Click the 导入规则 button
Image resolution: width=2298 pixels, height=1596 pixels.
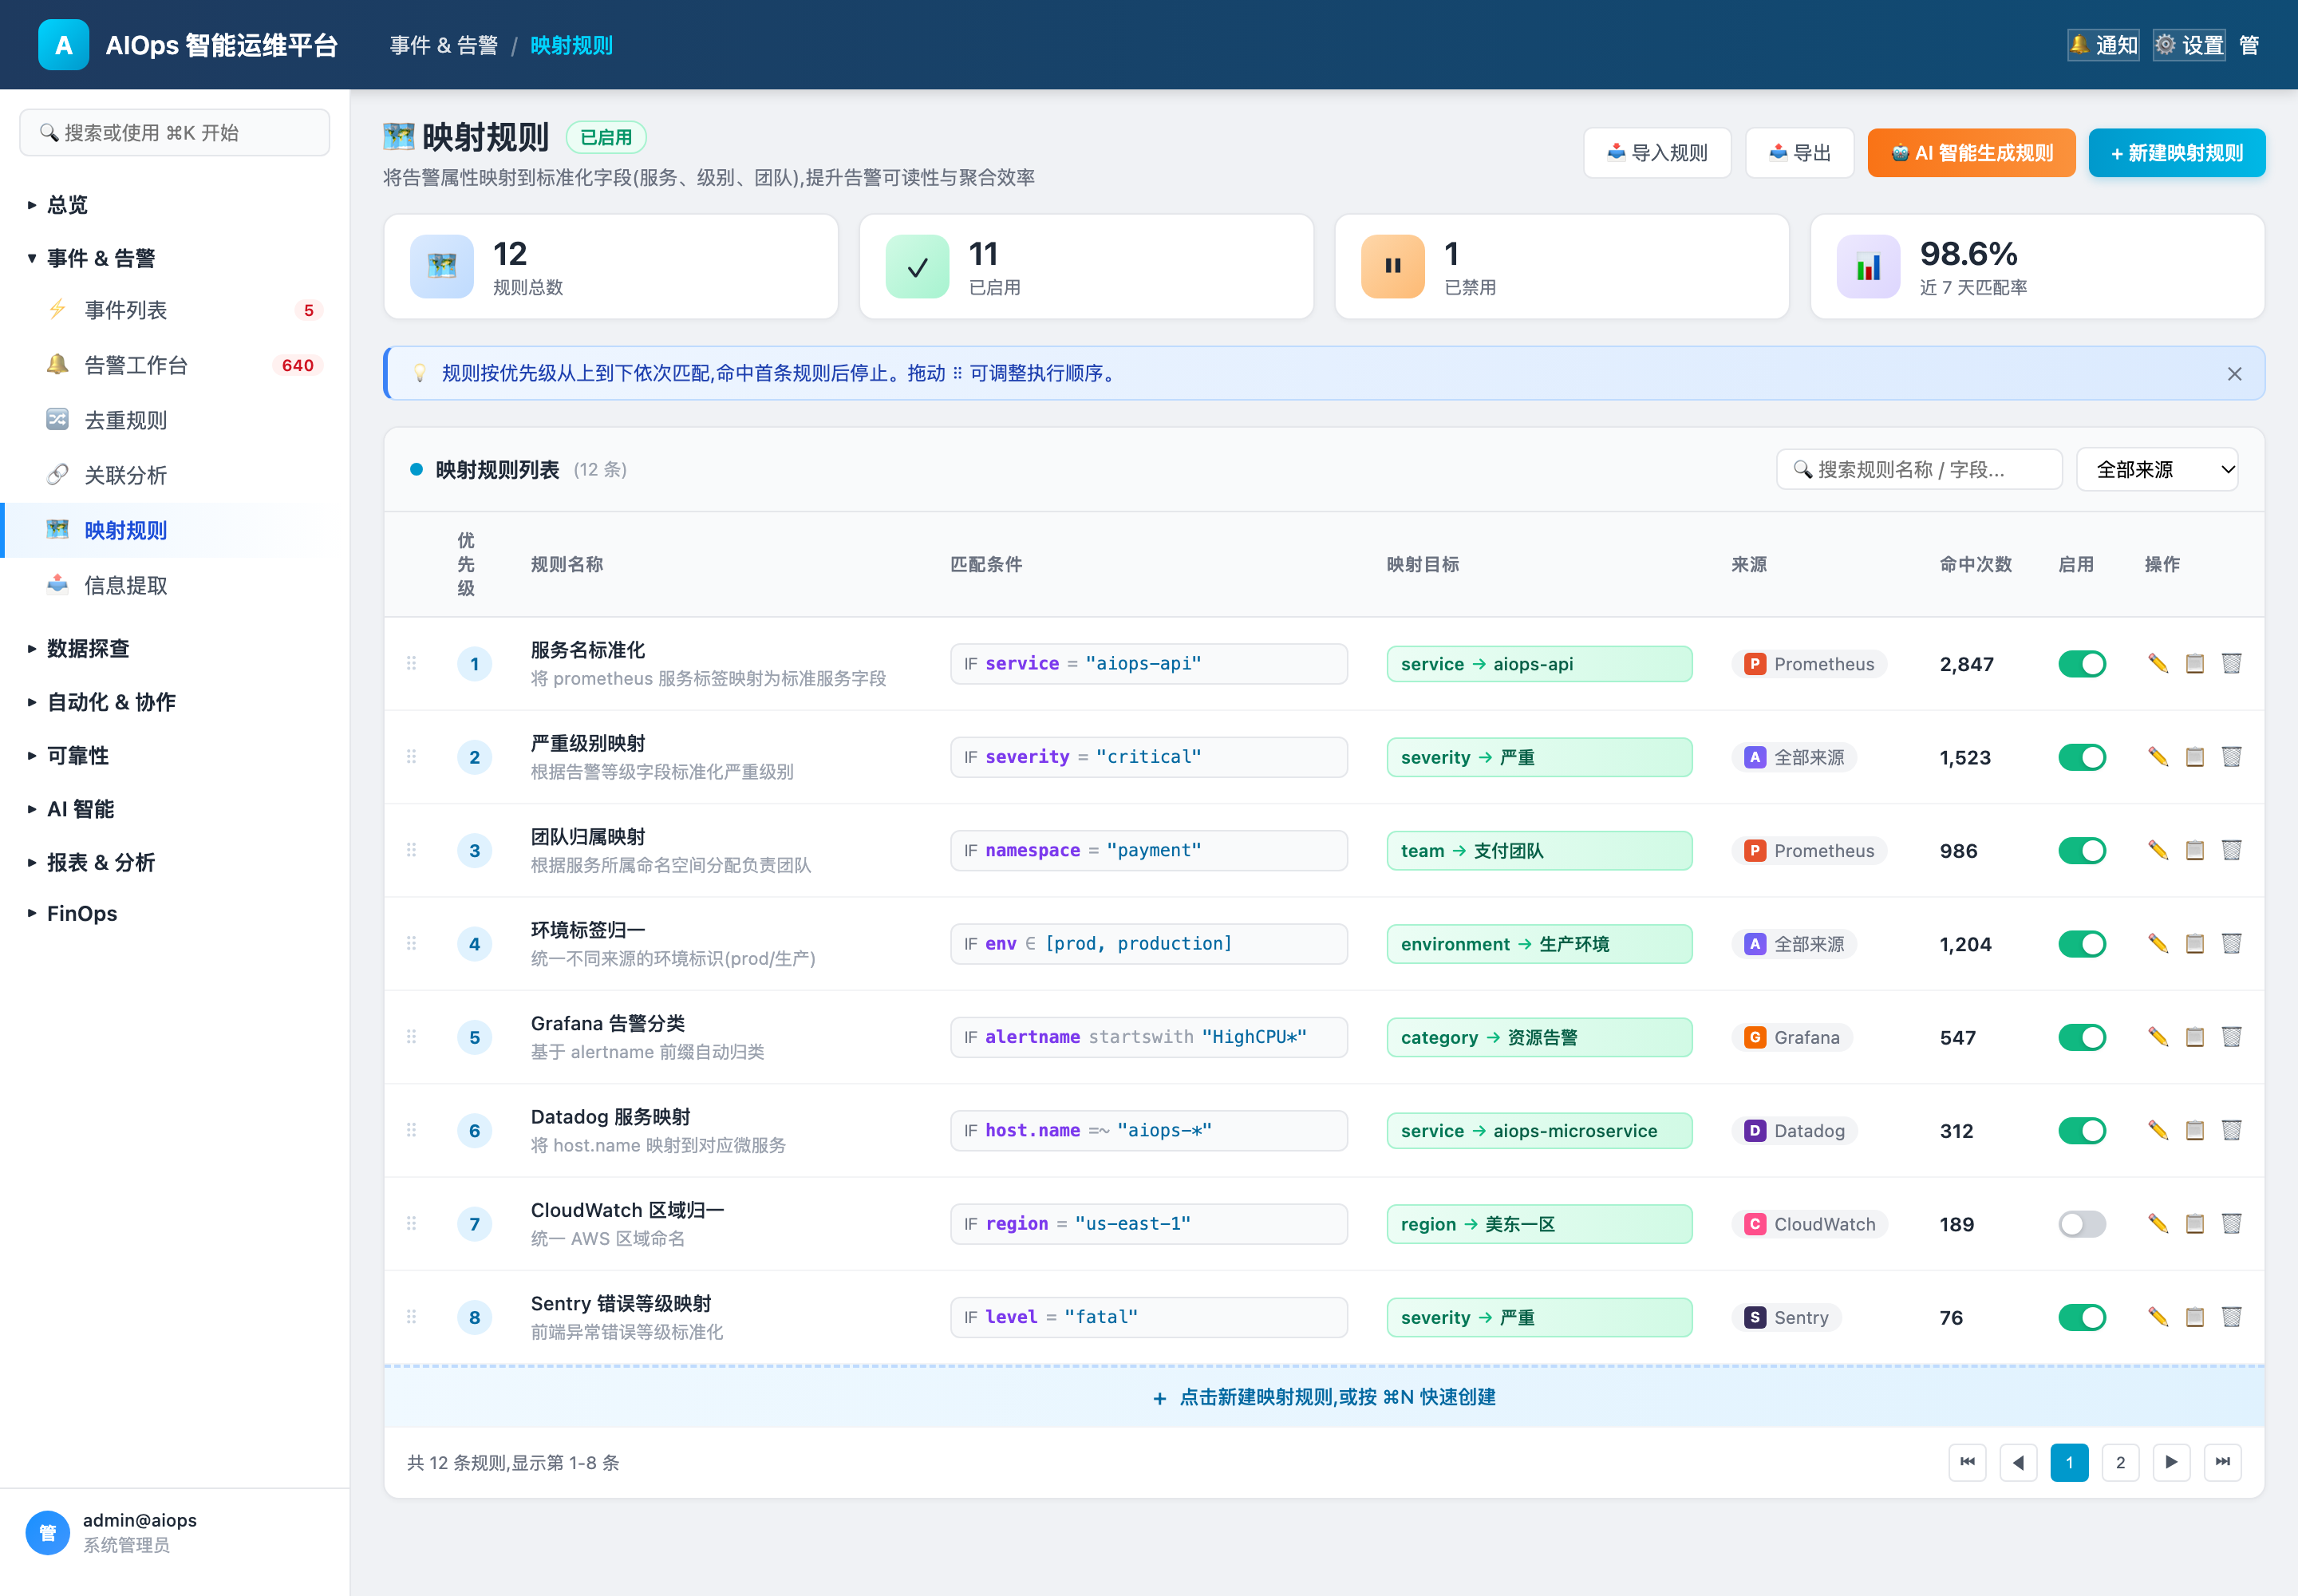[x=1657, y=153]
